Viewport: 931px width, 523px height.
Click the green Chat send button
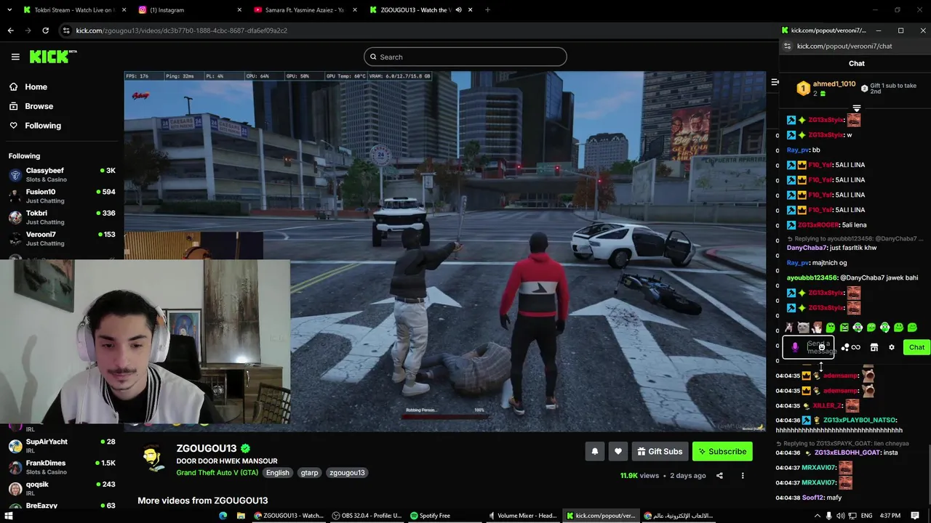pyautogui.click(x=916, y=347)
